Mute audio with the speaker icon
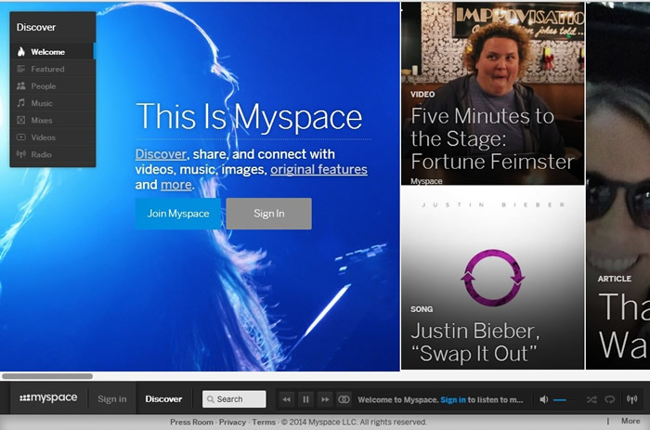 pos(544,399)
